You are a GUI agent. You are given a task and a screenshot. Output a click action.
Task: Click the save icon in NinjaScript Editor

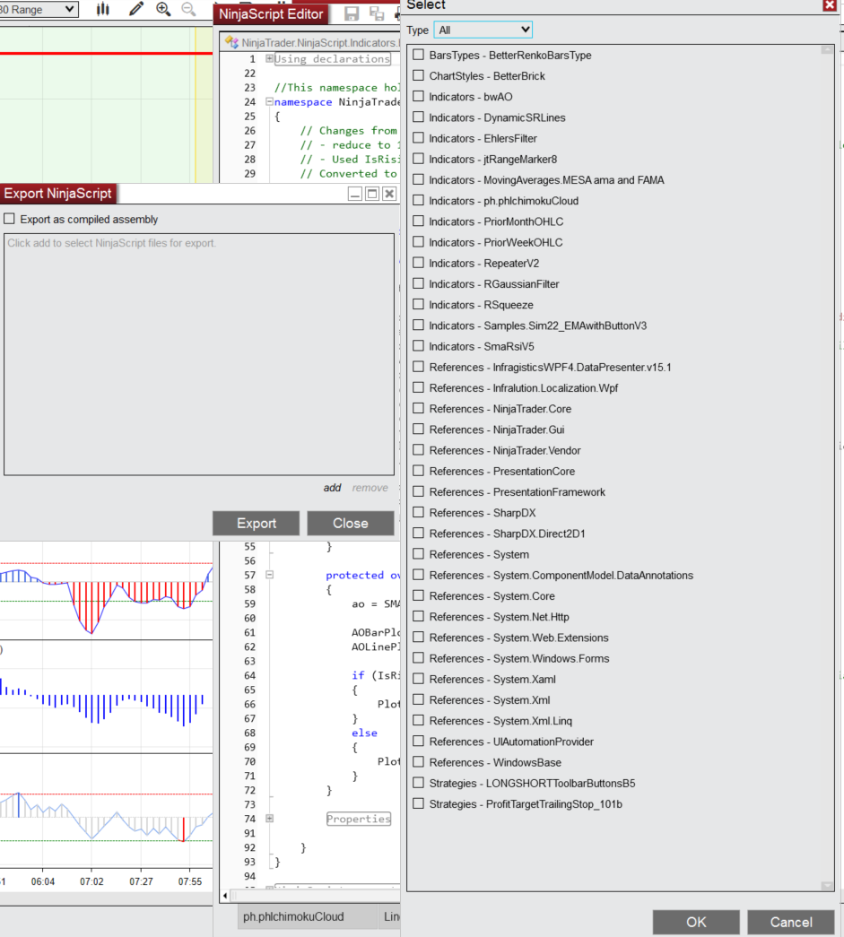coord(352,13)
